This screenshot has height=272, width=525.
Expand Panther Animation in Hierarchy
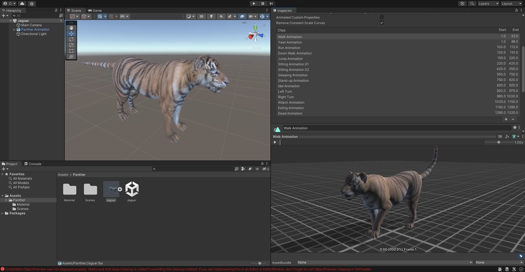pos(14,30)
